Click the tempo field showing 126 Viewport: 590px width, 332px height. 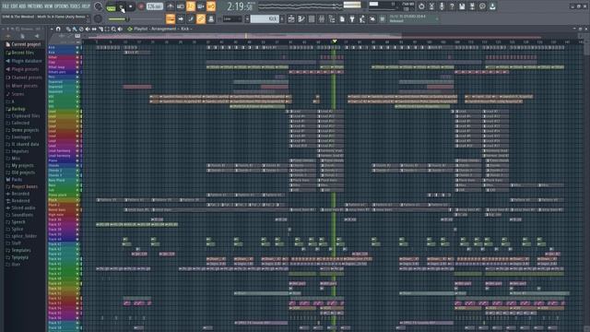[155, 6]
